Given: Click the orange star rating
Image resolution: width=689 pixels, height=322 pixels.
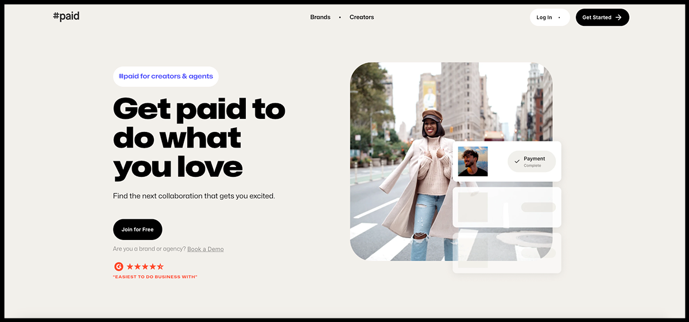Looking at the screenshot, I should (145, 266).
